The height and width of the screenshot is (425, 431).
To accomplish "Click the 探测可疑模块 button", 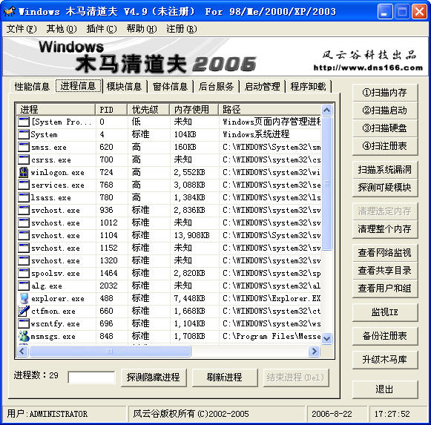I will click(385, 188).
